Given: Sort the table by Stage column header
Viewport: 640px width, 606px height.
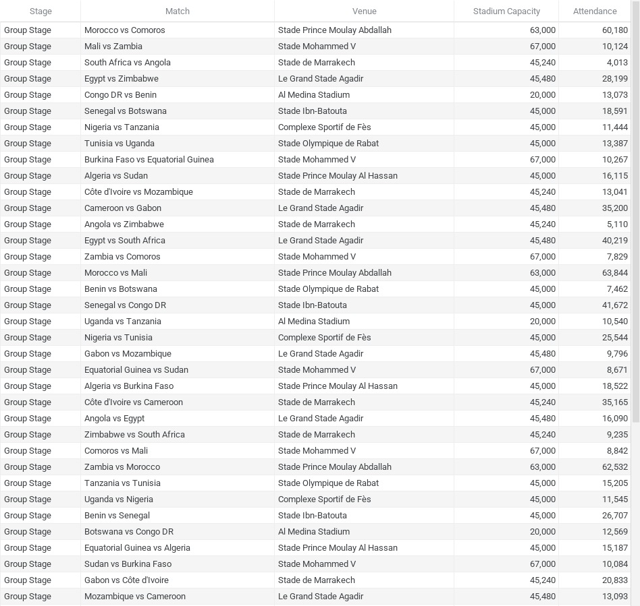Looking at the screenshot, I should pos(41,11).
